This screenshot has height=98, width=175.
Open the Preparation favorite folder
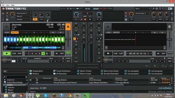point(36,71)
